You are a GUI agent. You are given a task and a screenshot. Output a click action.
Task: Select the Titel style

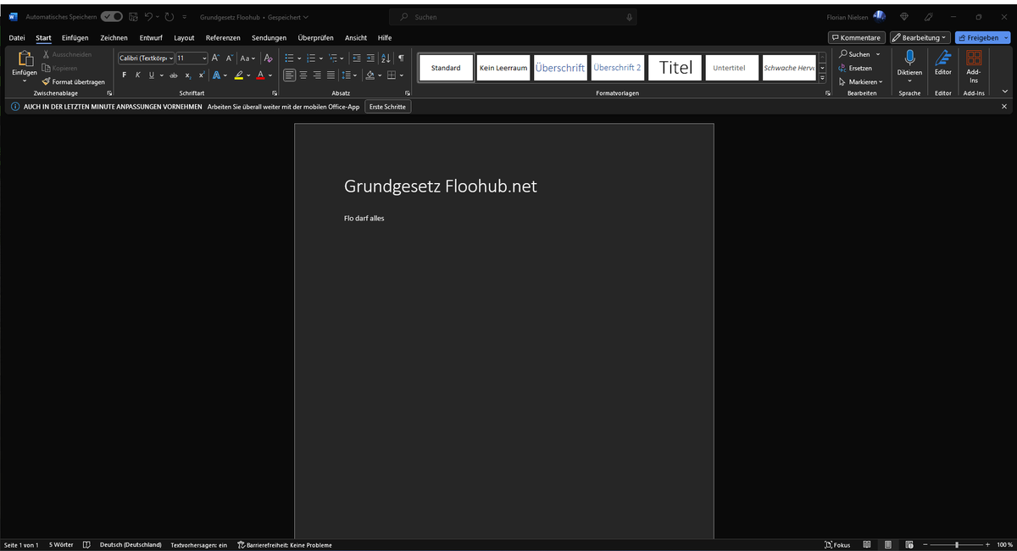[x=675, y=68]
